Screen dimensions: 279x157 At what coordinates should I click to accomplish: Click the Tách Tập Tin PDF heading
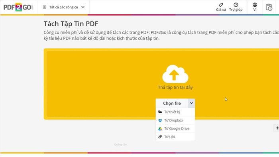(x=71, y=24)
